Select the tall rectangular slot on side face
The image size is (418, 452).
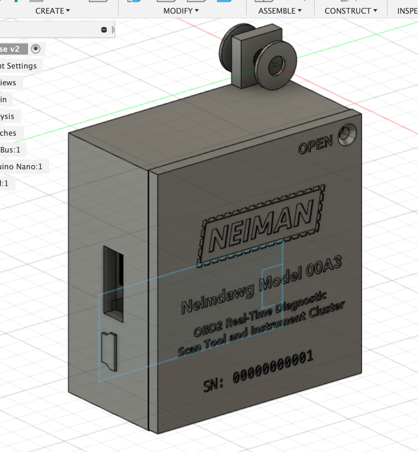(x=114, y=283)
